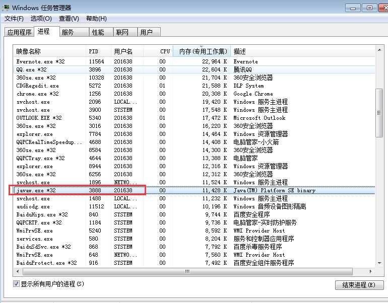388x303 pixels.
Task: Select the chrome.exe *32 process
Action: click(194, 94)
